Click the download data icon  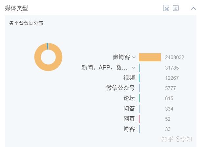tap(176, 8)
